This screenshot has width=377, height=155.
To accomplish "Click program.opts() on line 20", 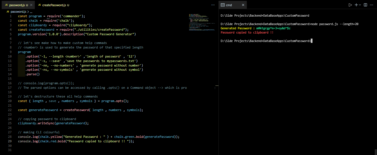I will (x=115, y=101).
